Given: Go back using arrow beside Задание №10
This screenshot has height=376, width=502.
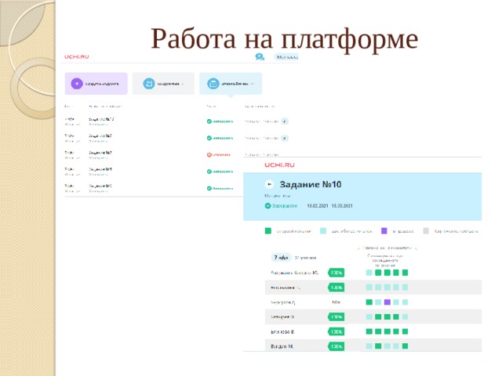Looking at the screenshot, I should tap(270, 185).
